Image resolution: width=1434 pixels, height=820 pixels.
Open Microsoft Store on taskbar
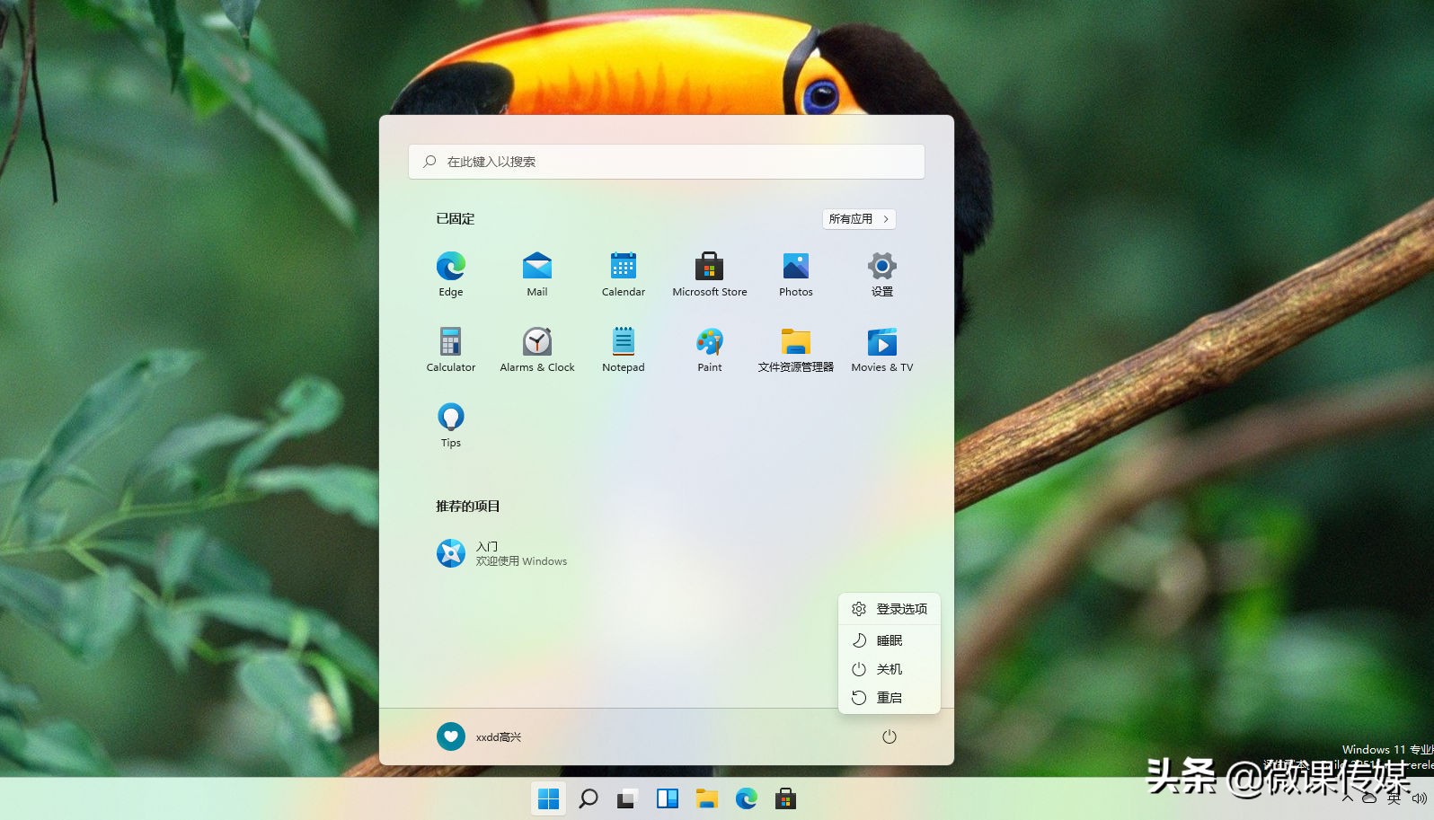786,798
